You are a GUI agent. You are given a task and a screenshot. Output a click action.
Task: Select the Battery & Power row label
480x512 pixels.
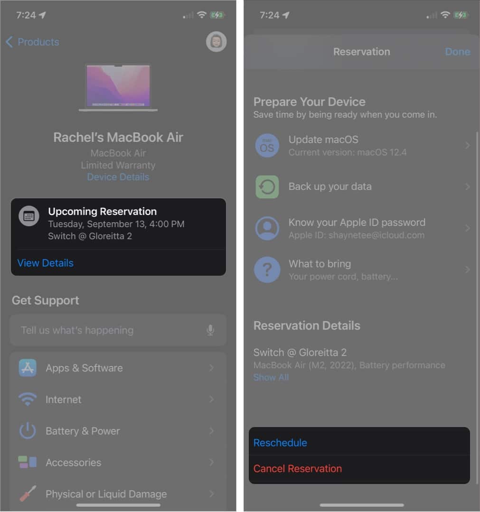(x=83, y=431)
